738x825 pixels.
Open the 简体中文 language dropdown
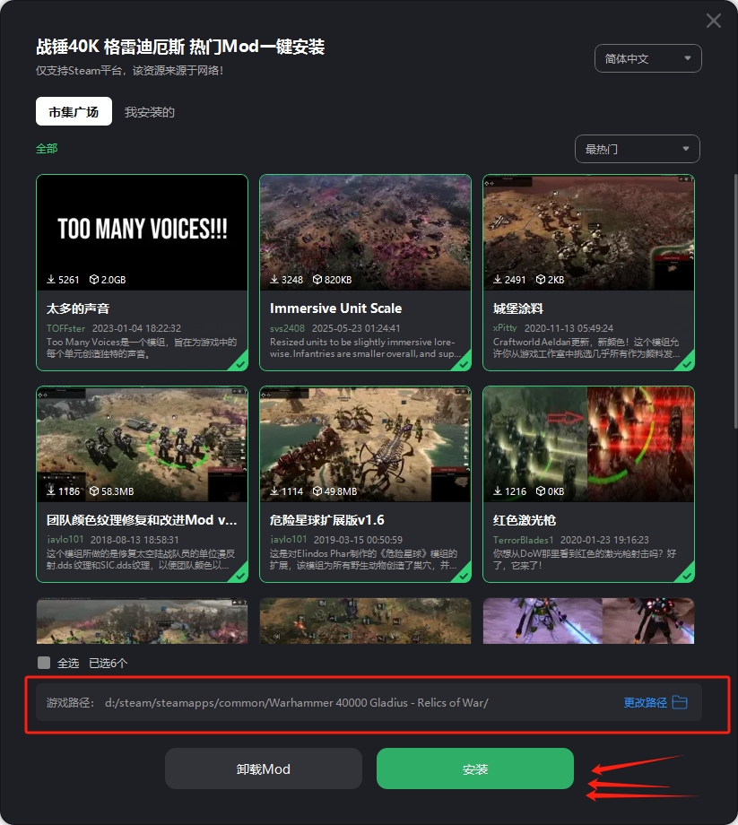point(648,58)
